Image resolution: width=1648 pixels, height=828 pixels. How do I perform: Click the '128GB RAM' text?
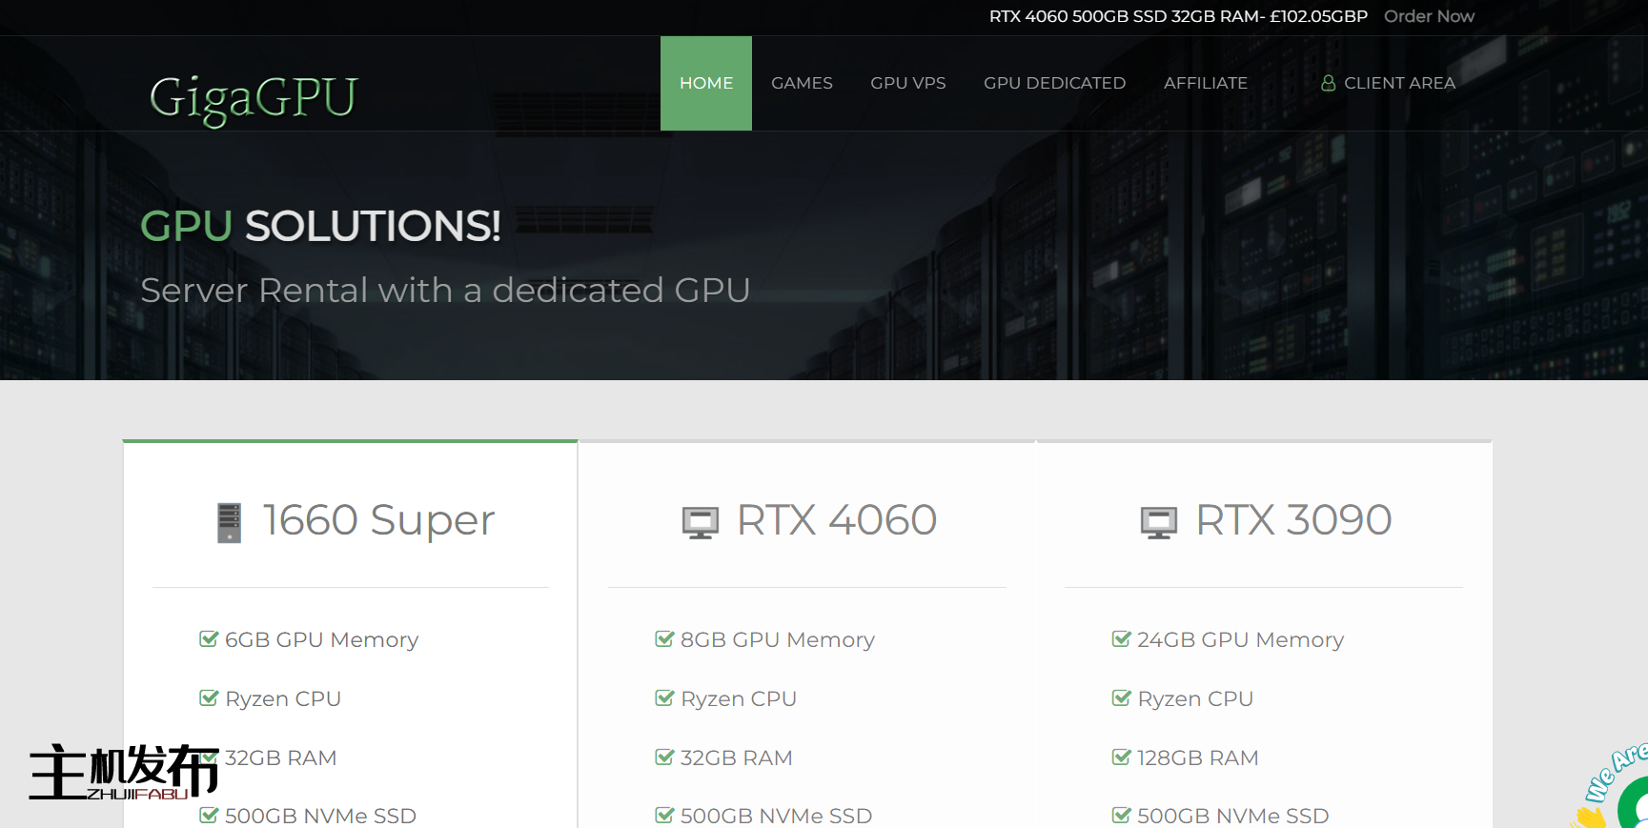coord(1197,757)
